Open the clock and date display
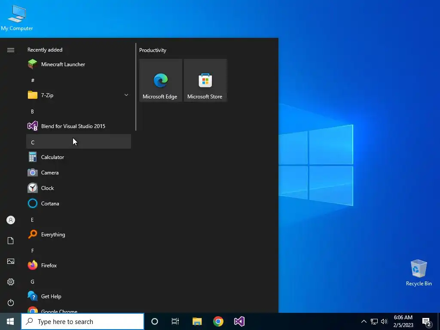Screen dimensions: 440x330 coord(403,321)
